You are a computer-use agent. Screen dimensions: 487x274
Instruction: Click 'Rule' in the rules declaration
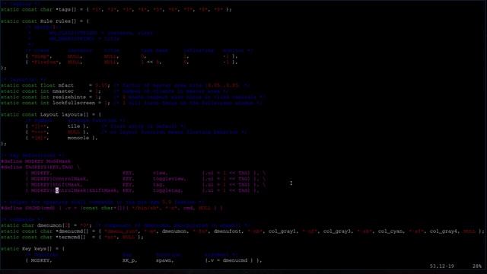coord(46,21)
